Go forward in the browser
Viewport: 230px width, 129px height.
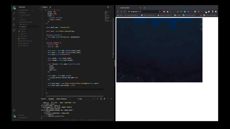click(121, 11)
